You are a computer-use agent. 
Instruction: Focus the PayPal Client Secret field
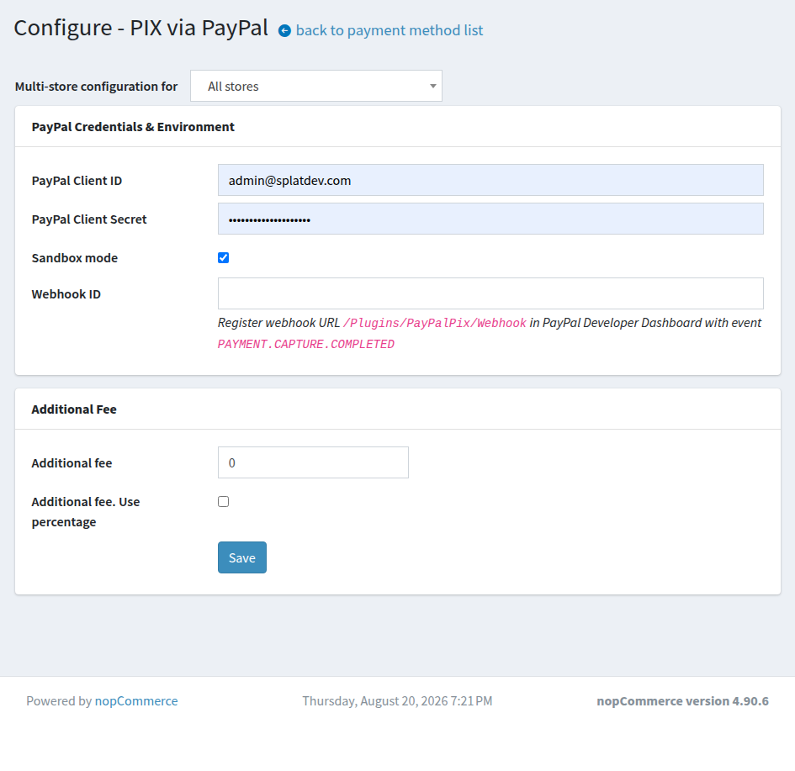490,219
